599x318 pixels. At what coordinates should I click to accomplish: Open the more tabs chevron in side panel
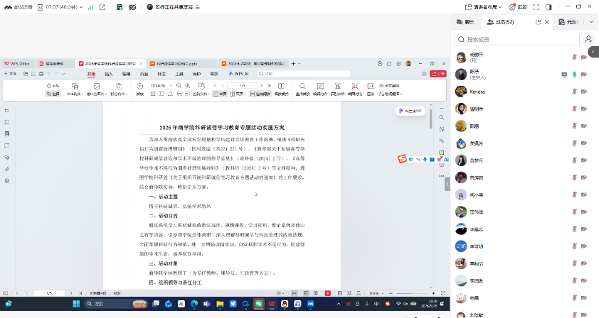click(x=591, y=22)
